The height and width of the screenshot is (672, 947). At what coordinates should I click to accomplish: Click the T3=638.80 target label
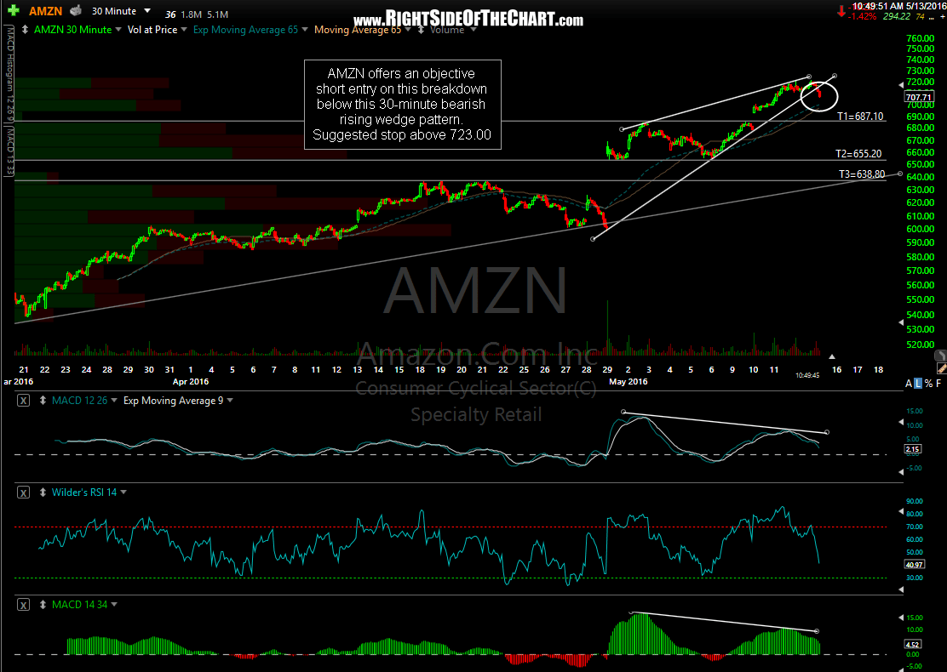coord(863,174)
